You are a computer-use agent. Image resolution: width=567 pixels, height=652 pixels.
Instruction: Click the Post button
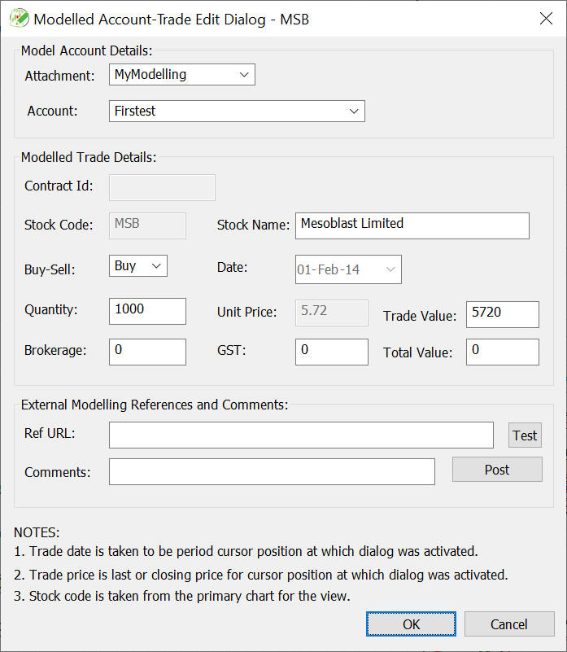[x=497, y=470]
